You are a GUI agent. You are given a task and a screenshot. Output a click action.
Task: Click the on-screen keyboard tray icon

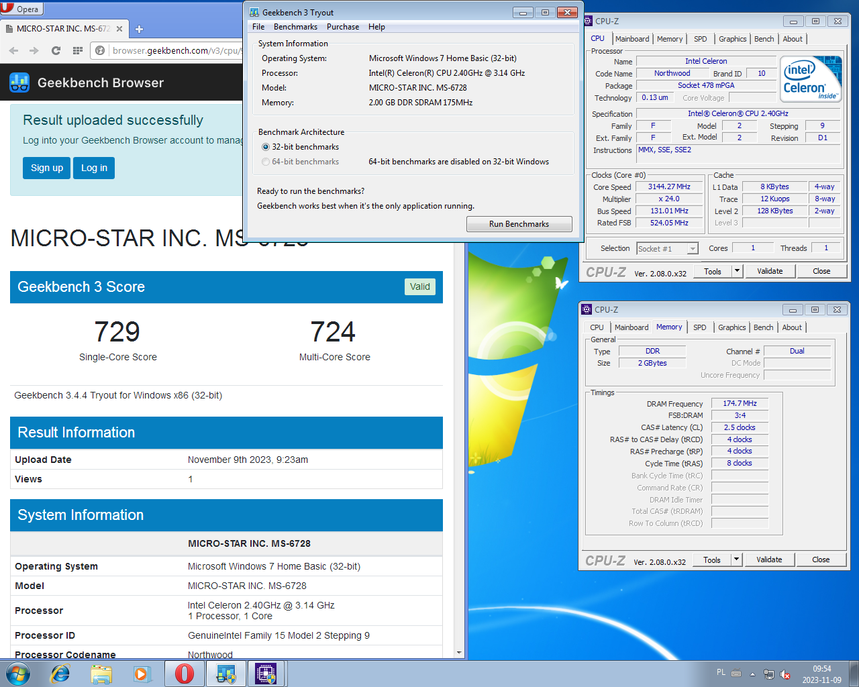pos(736,674)
